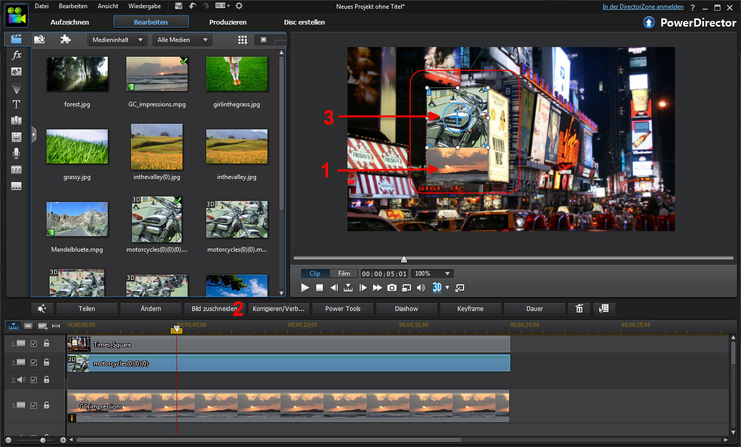Click the import media folder icon
Viewport: 741px width, 447px height.
[x=39, y=39]
